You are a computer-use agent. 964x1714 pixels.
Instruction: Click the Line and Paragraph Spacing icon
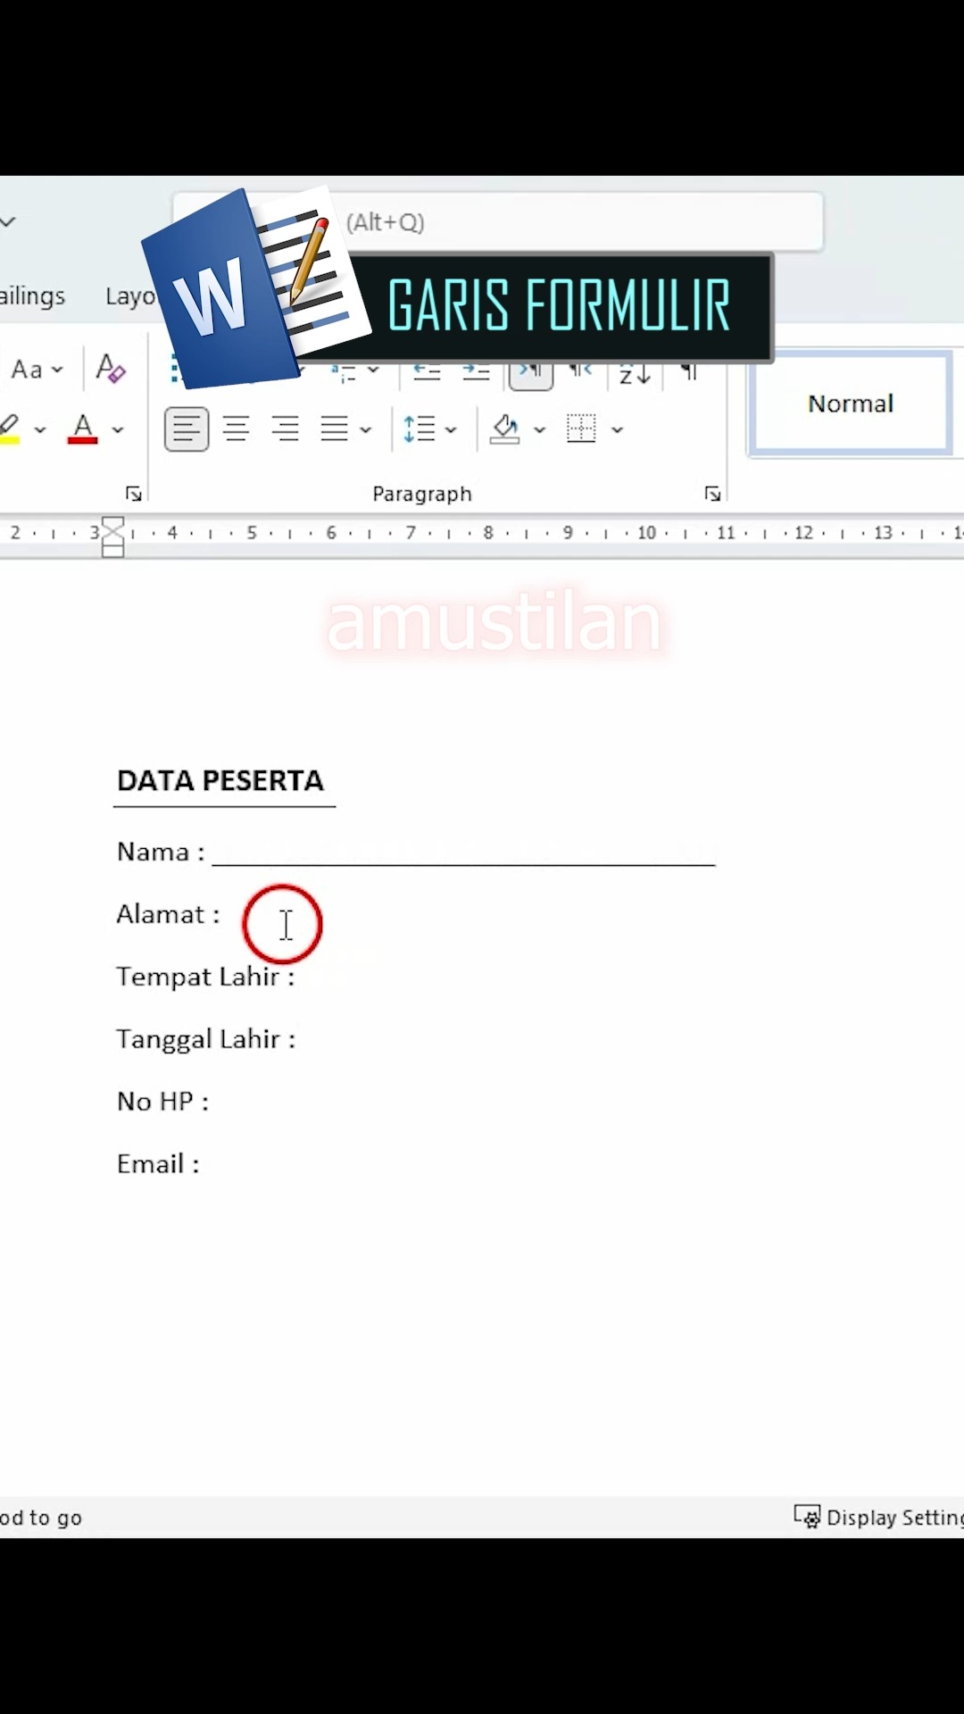(x=419, y=429)
